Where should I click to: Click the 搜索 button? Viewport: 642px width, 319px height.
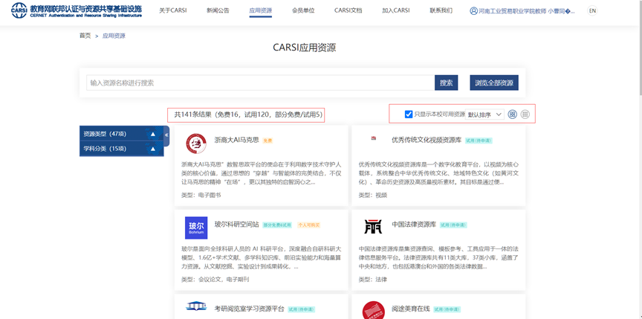click(446, 83)
